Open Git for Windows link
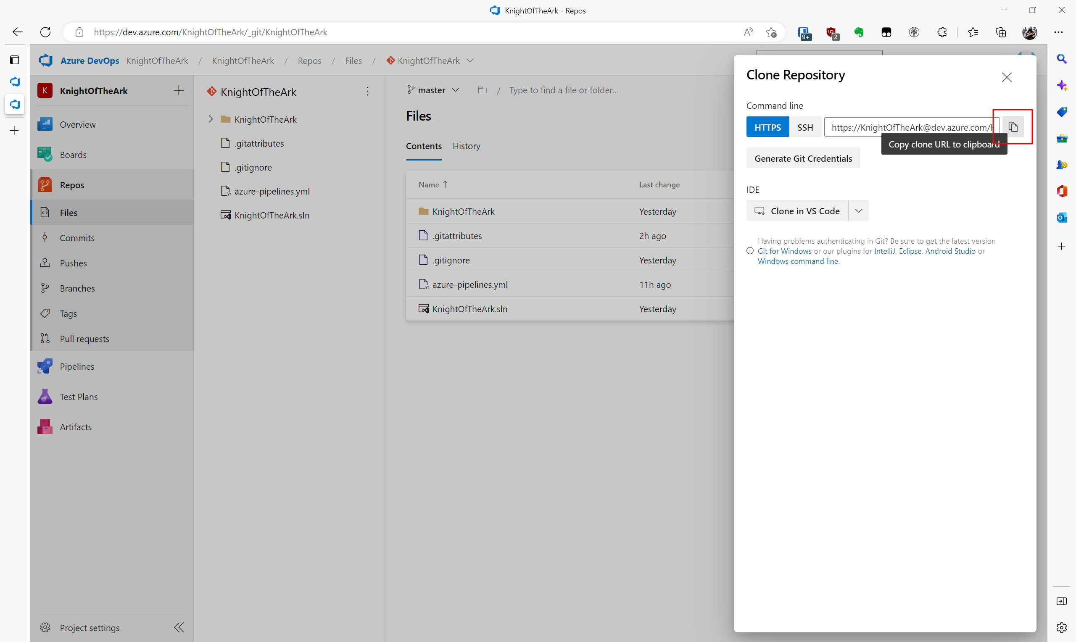 click(x=784, y=251)
